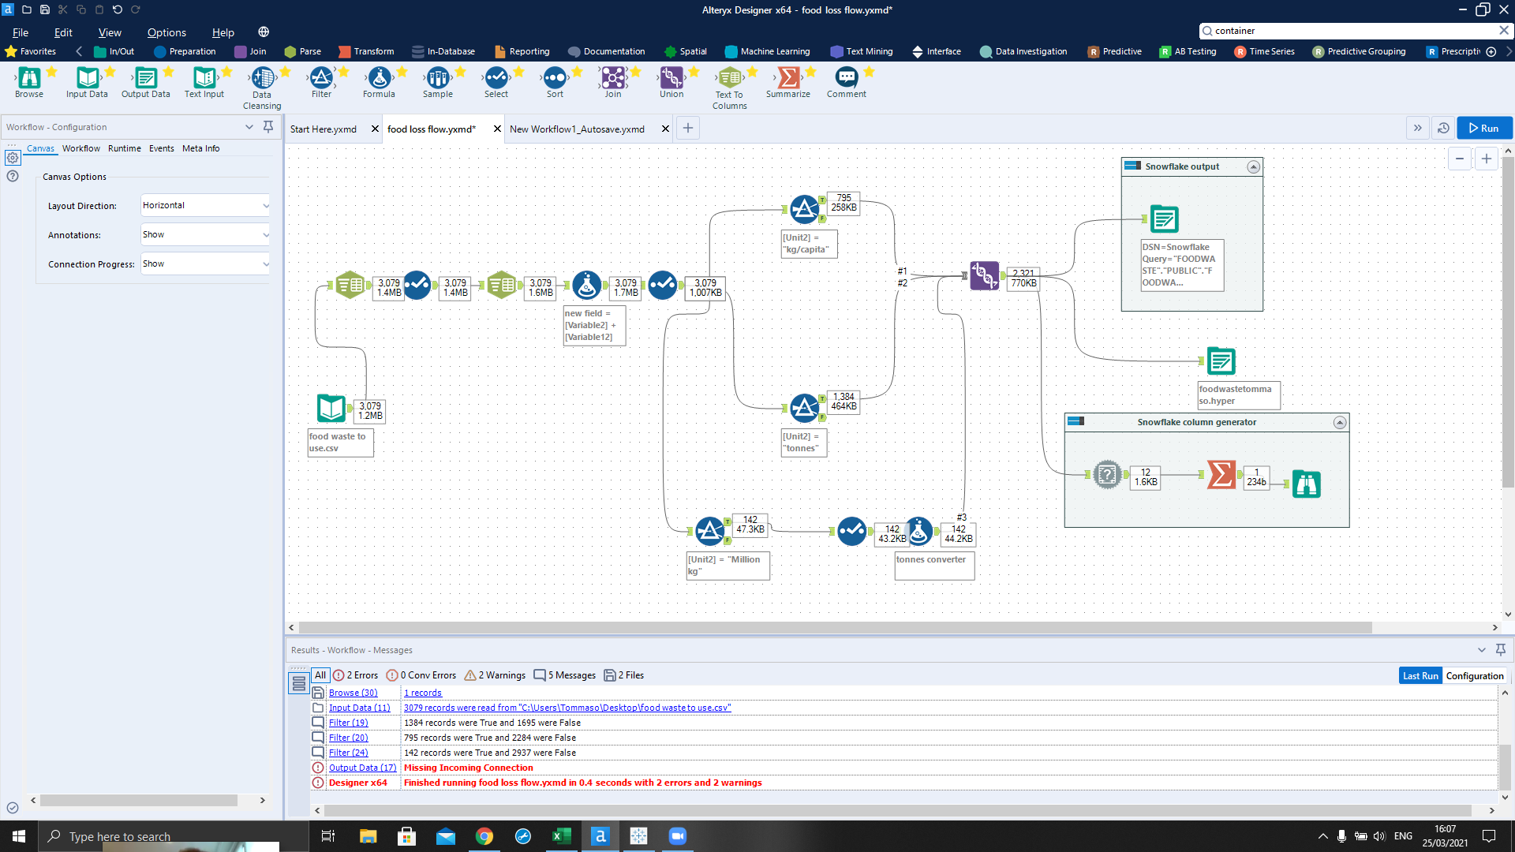Select the Sample tool
Image resolution: width=1515 pixels, height=852 pixels.
tap(438, 82)
